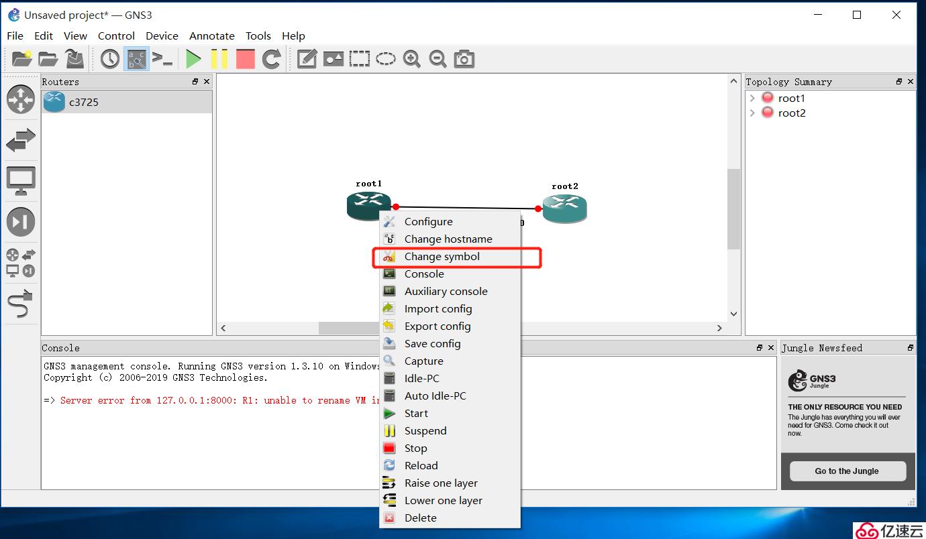Select the Draw ellipse tool
The width and height of the screenshot is (926, 539).
(386, 59)
